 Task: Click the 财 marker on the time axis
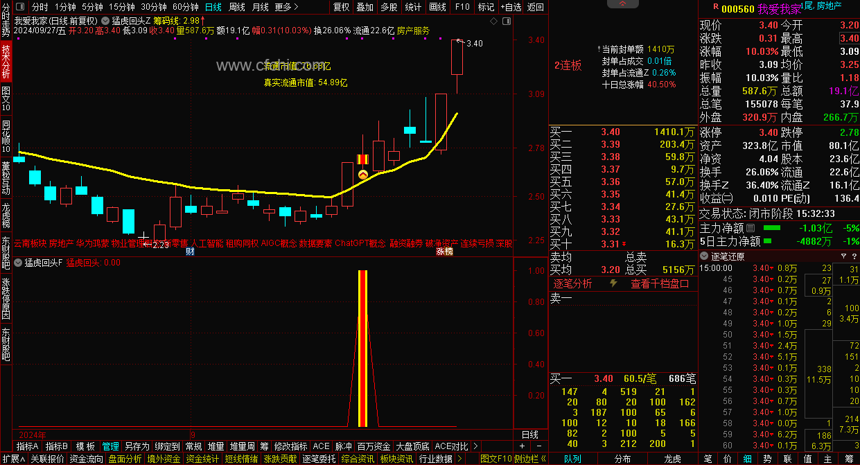(190, 252)
